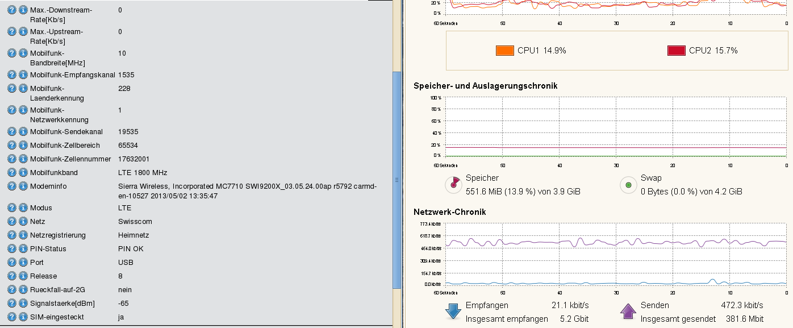The width and height of the screenshot is (793, 328).
Task: Click info icon beside Modeminfo row
Action: coord(23,186)
